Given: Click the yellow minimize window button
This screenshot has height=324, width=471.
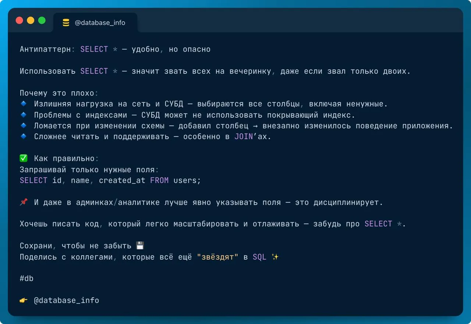Looking at the screenshot, I should tap(31, 21).
